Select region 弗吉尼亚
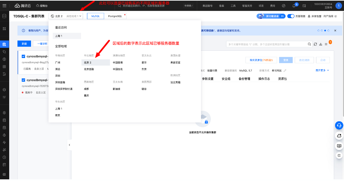 pos(176,63)
